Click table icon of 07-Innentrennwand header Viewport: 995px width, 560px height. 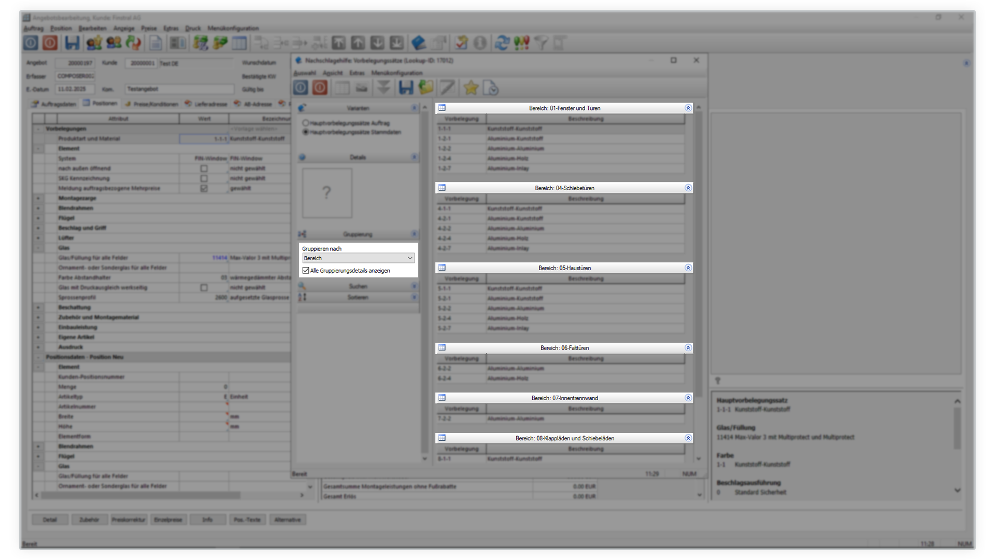click(x=442, y=398)
